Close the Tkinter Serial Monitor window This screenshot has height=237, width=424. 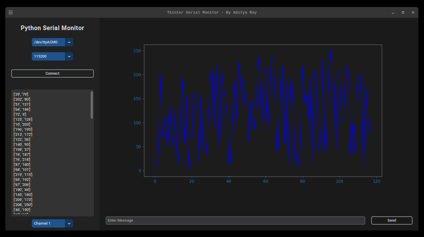click(413, 12)
